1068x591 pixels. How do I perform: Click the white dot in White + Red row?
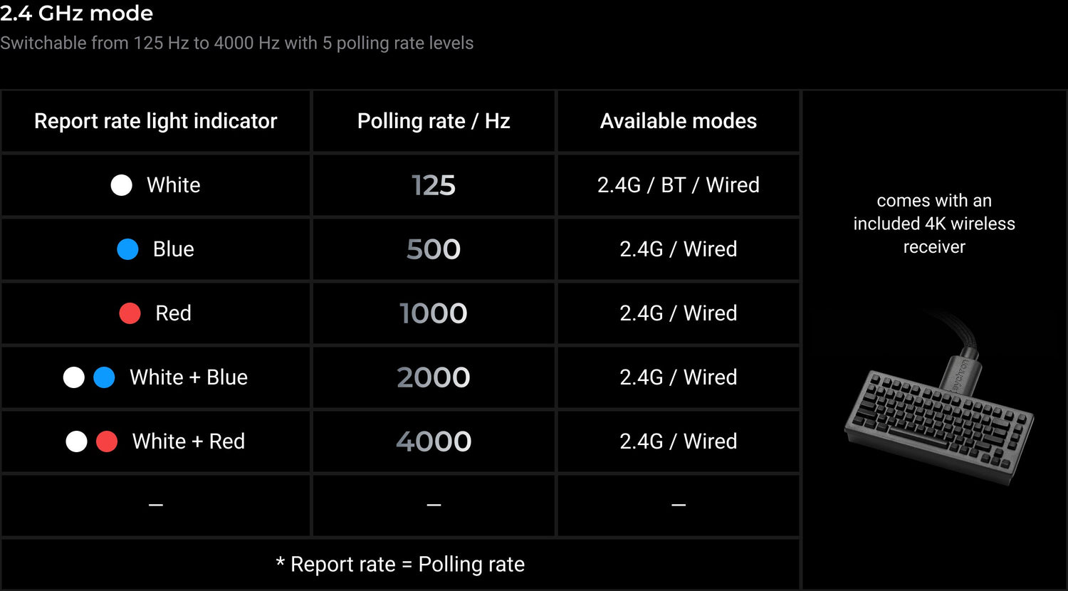pos(76,441)
